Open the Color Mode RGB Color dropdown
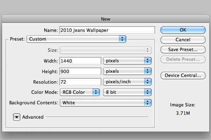 (x=80, y=92)
